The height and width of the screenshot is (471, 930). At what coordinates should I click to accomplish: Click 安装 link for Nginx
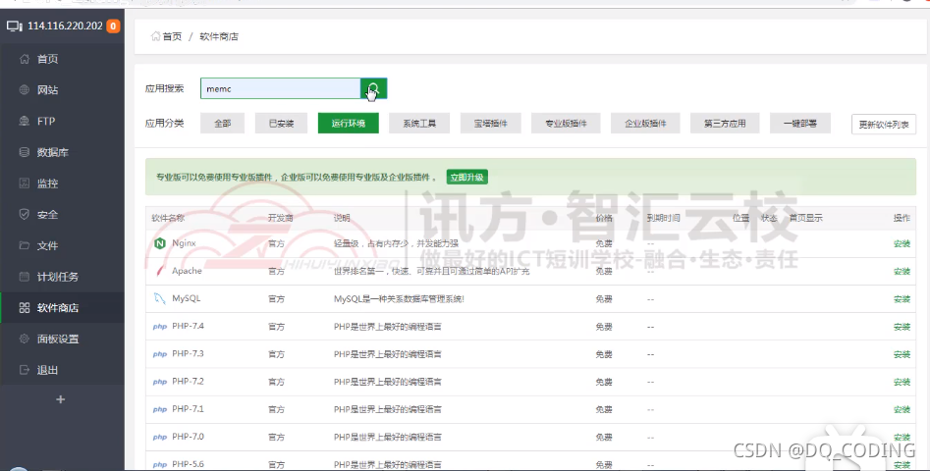click(902, 243)
